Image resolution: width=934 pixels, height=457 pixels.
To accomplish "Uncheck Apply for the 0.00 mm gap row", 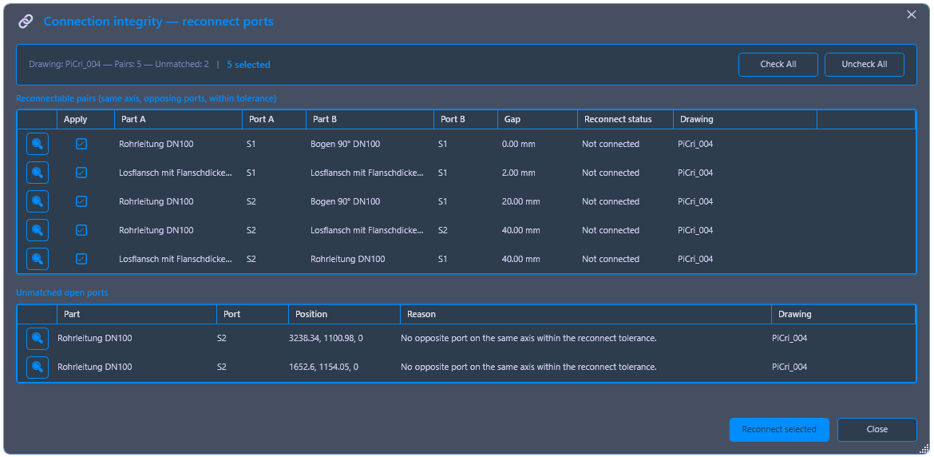I will tap(81, 144).
